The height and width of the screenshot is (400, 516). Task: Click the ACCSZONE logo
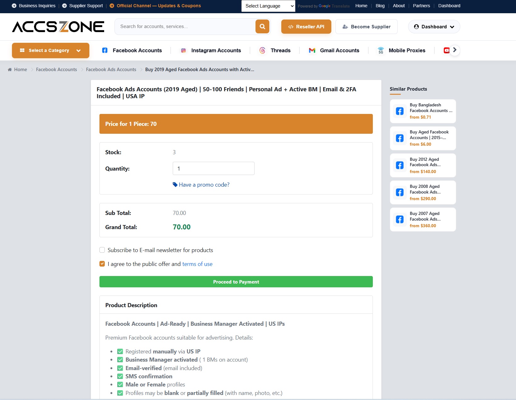pyautogui.click(x=58, y=27)
